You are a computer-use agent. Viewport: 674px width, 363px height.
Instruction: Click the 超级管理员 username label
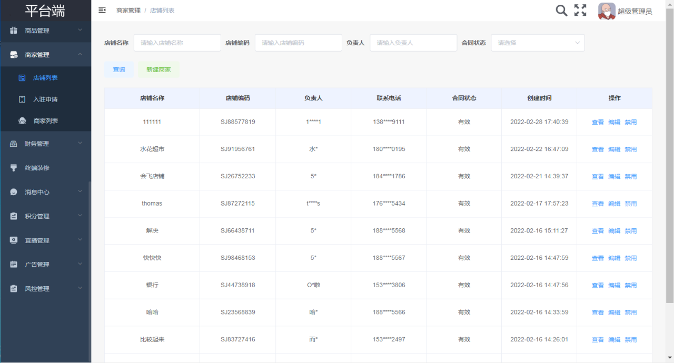tap(635, 11)
